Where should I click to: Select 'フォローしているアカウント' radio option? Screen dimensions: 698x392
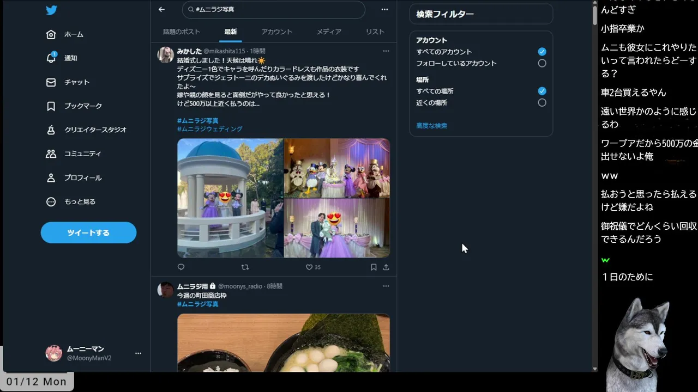click(541, 63)
